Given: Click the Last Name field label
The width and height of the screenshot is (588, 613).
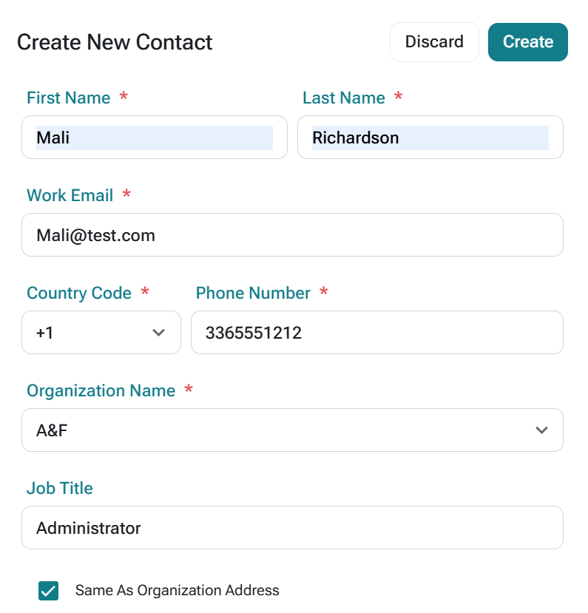Looking at the screenshot, I should [x=344, y=98].
